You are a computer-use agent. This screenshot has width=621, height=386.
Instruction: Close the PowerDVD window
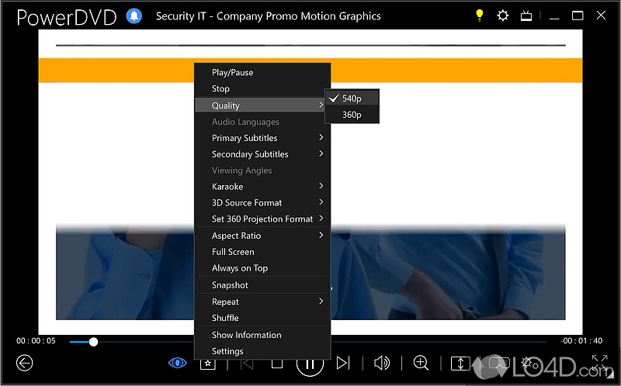coord(601,16)
